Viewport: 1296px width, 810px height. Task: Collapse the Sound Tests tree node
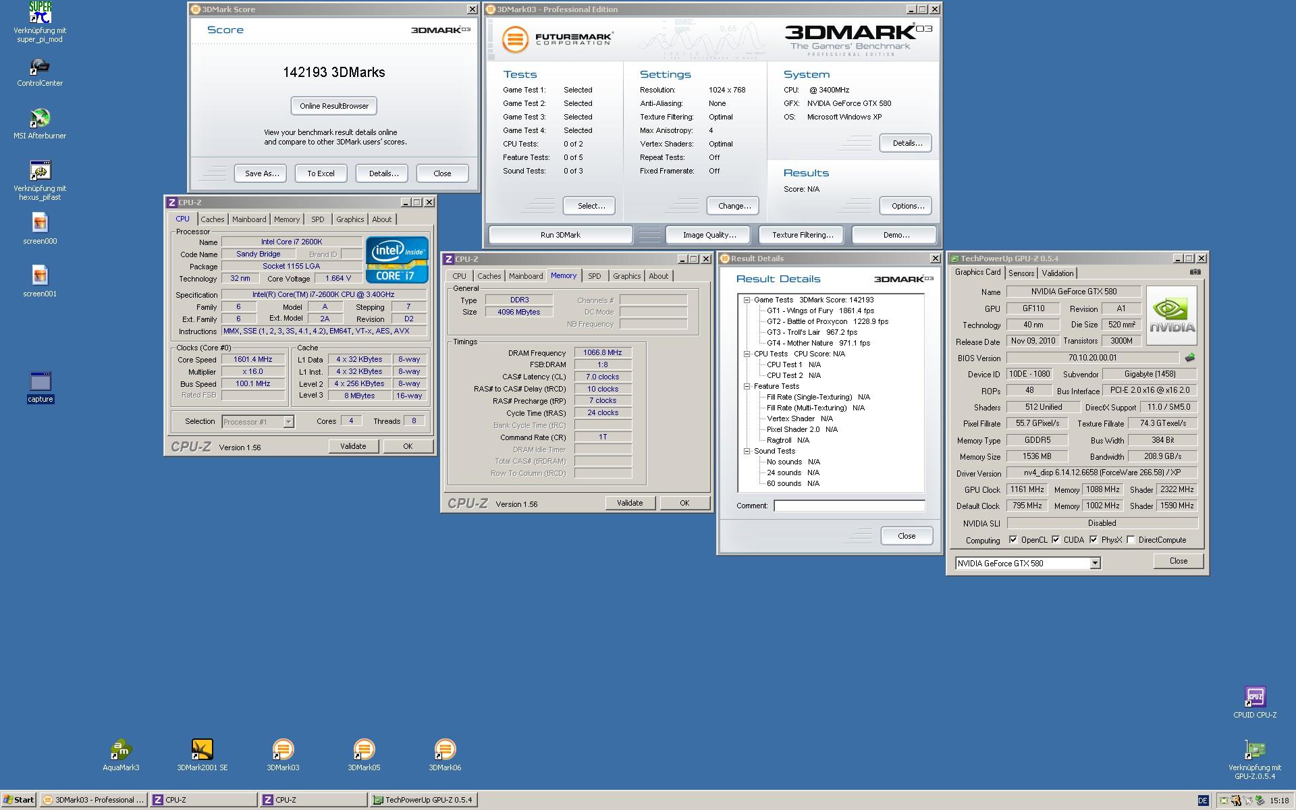tap(747, 451)
